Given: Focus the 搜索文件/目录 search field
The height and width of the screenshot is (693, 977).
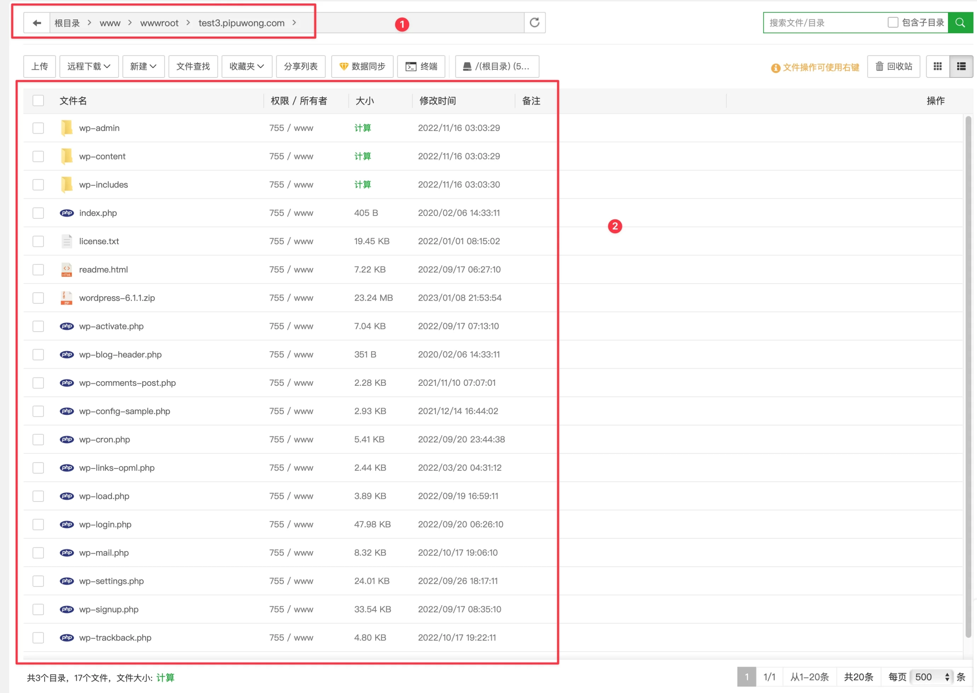Looking at the screenshot, I should click(x=825, y=23).
